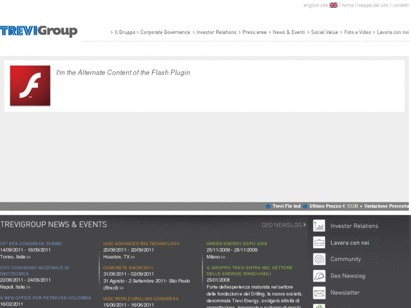Image resolution: width=411 pixels, height=308 pixels.
Task: Click date 25/11/2009 - 28/11/2009
Action: [232, 250]
